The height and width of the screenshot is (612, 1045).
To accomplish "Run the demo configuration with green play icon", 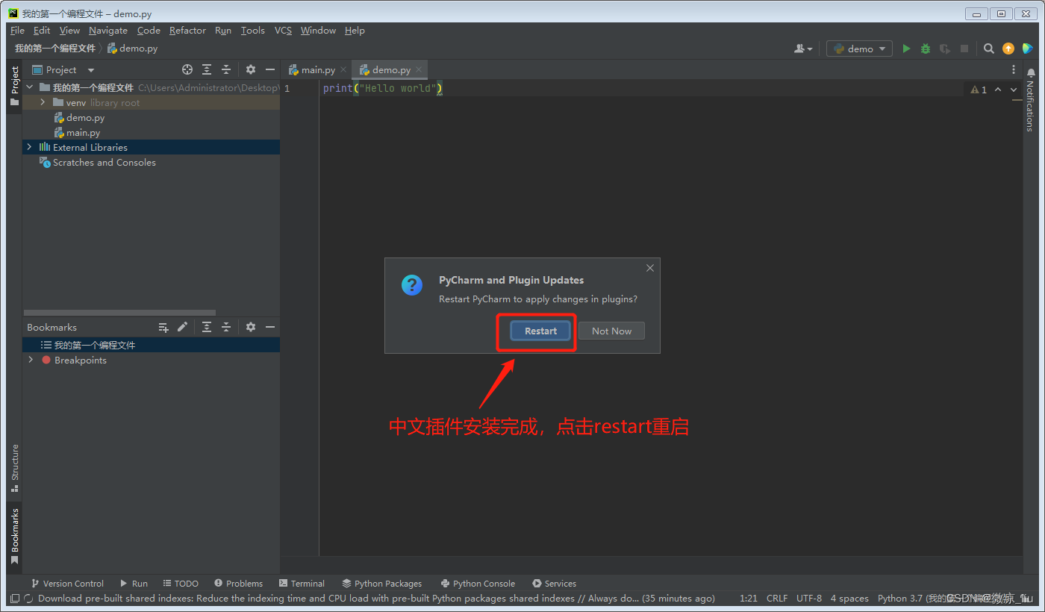I will coord(906,49).
